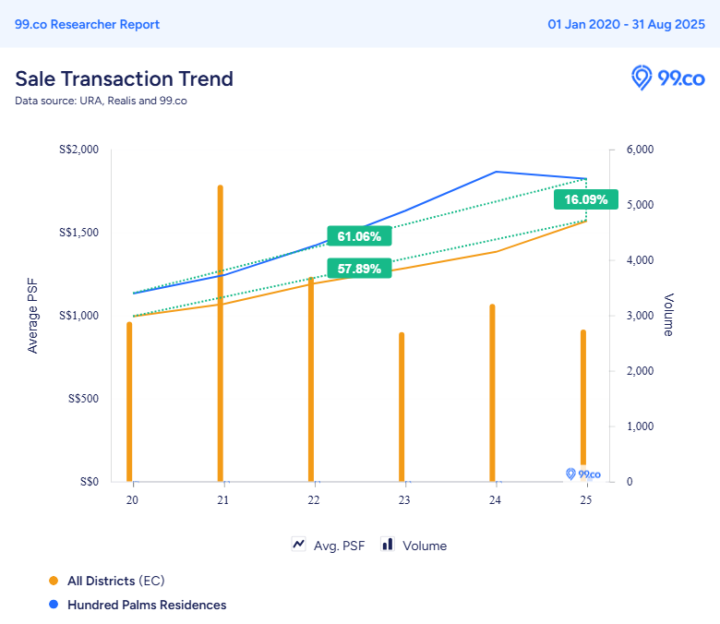
Task: Click the tall orange volume bar for 21
Action: 221,332
